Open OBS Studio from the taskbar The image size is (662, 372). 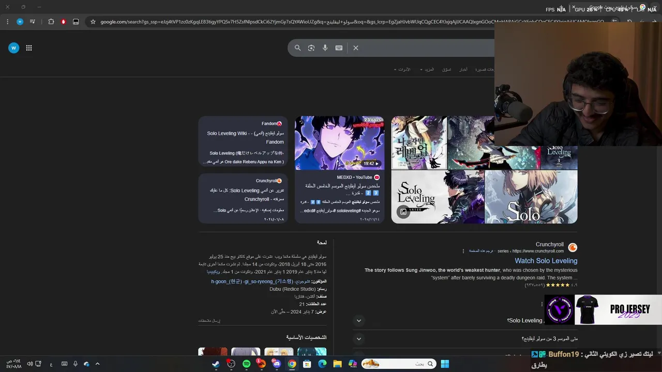click(231, 364)
